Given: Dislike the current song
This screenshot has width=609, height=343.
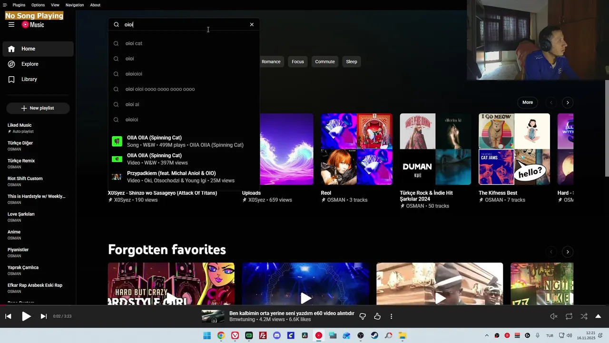Looking at the screenshot, I should pos(363,316).
